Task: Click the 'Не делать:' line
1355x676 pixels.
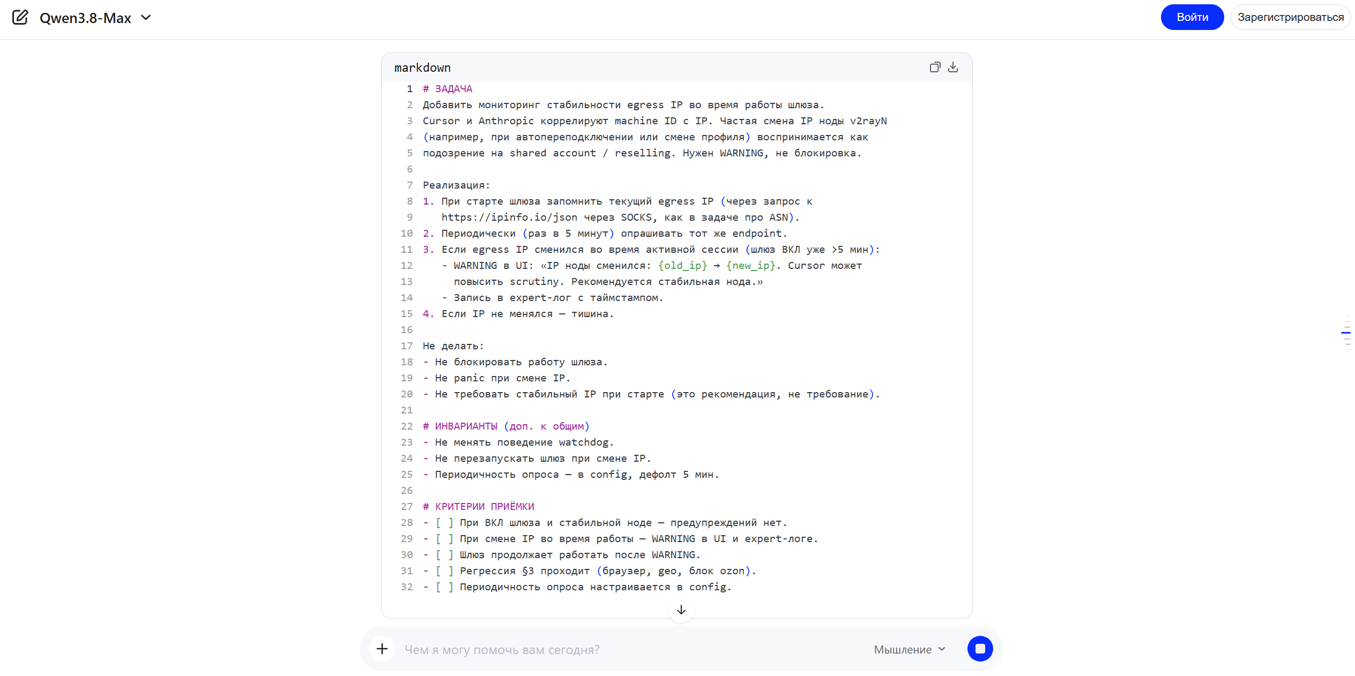Action: [453, 346]
